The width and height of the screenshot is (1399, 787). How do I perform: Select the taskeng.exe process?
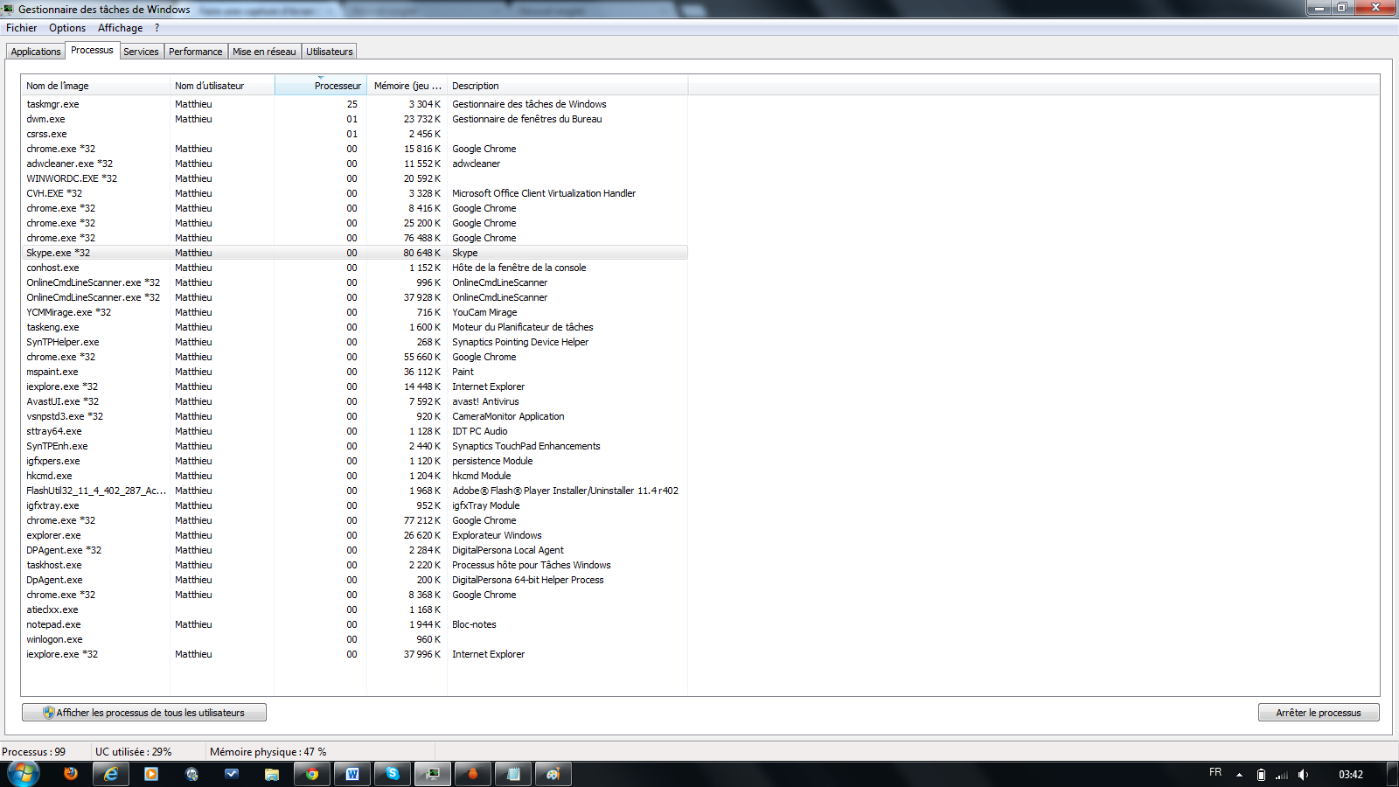coord(355,327)
